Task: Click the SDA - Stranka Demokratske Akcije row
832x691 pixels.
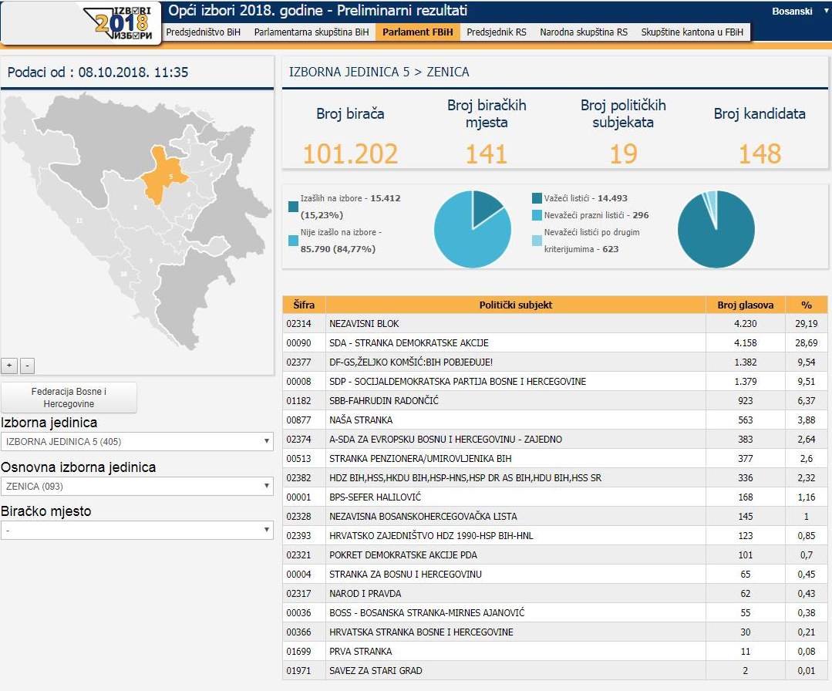Action: click(515, 343)
